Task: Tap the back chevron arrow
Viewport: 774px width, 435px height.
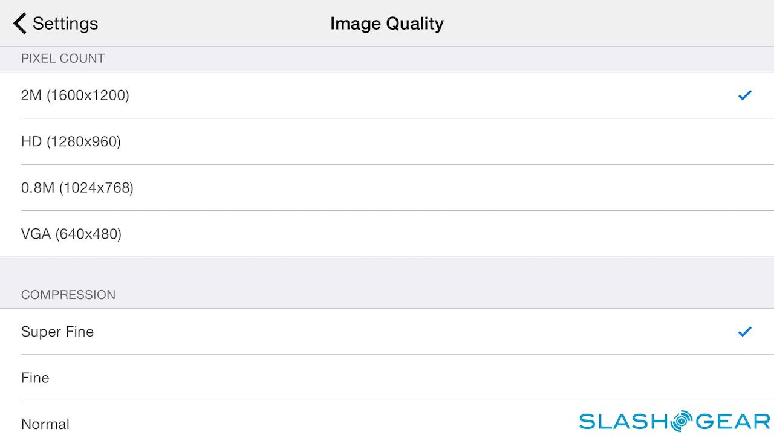Action: (x=19, y=24)
